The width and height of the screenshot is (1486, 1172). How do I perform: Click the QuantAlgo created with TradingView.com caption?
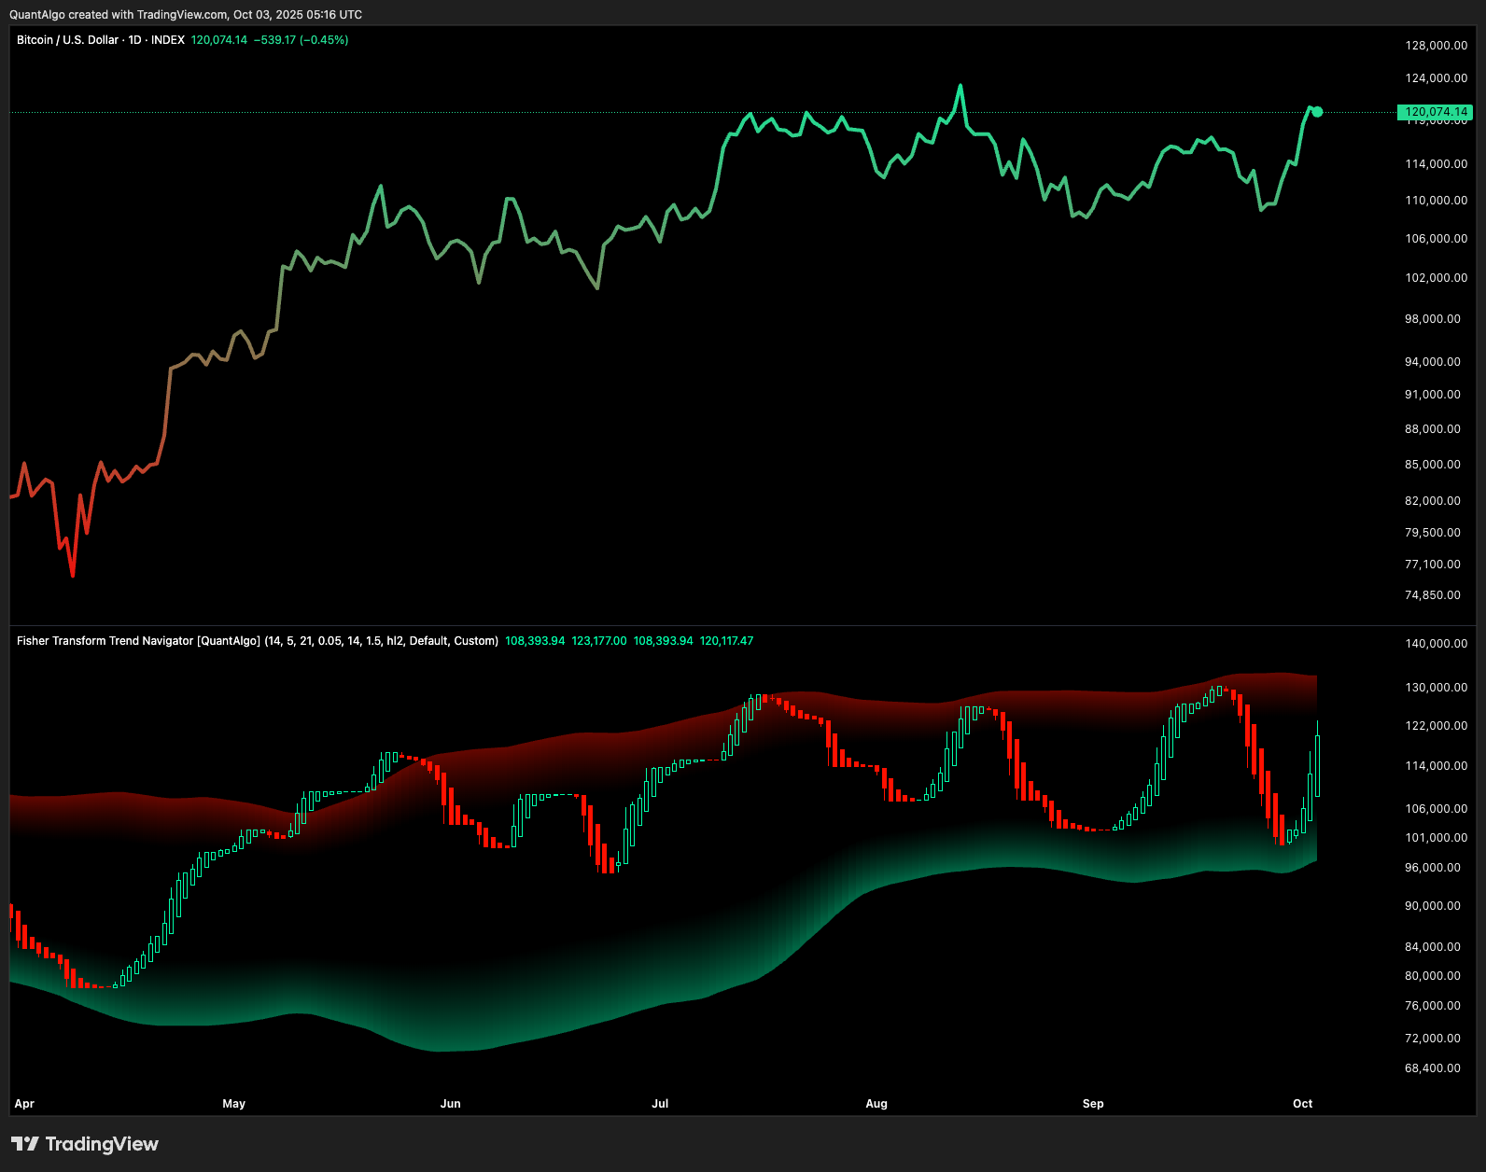[186, 15]
